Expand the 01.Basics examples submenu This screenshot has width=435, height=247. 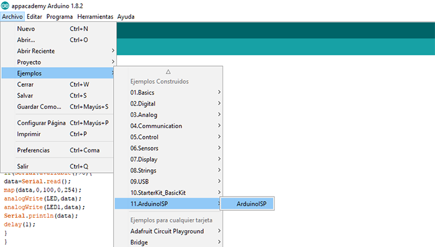[168, 93]
